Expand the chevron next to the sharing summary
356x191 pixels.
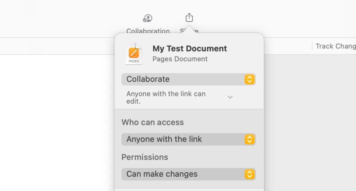coord(230,97)
